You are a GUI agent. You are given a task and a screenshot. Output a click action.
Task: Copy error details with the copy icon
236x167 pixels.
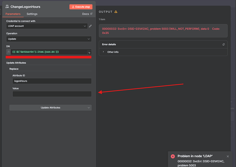point(223,44)
